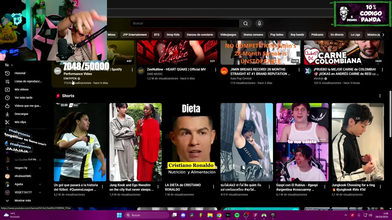Open VEGETTA777 subscription

pos(23,193)
